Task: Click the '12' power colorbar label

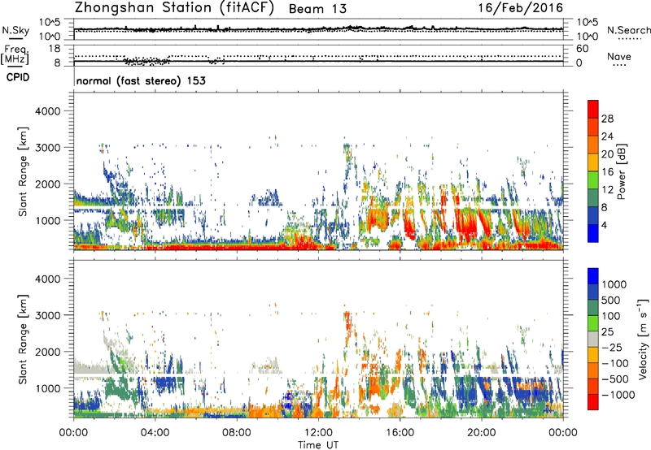Action: tap(607, 190)
